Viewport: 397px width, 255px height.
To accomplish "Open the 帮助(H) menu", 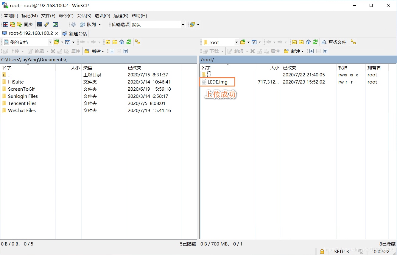I will click(139, 16).
